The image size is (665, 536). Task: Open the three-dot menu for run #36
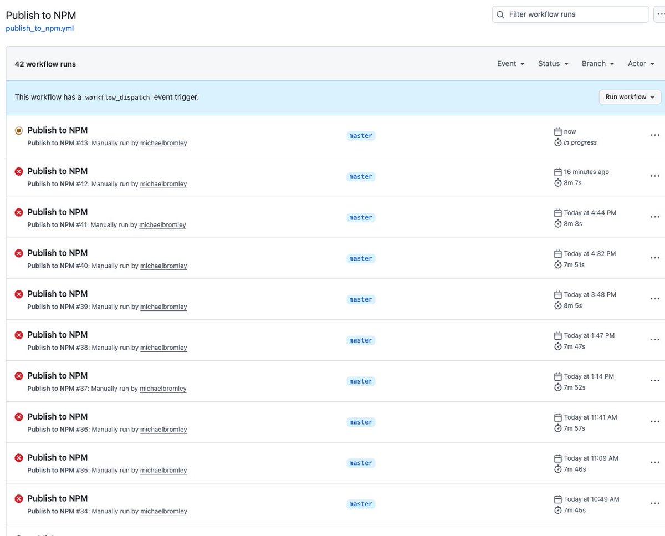pyautogui.click(x=654, y=422)
